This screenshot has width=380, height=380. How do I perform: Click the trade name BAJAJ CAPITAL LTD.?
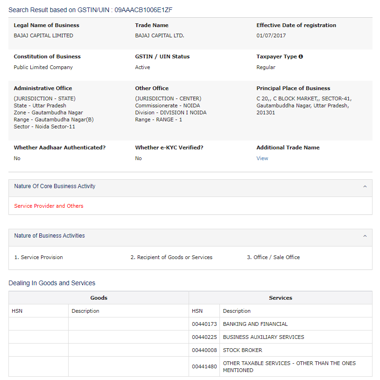[x=160, y=35]
